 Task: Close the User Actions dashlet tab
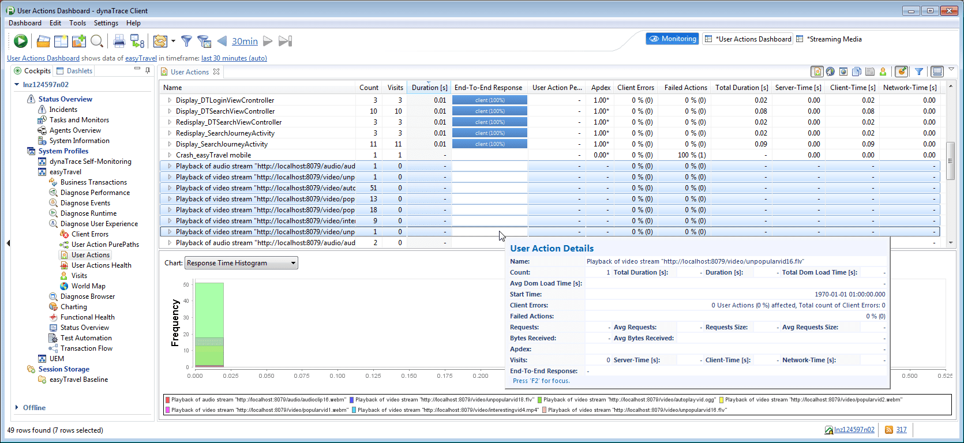tap(216, 72)
